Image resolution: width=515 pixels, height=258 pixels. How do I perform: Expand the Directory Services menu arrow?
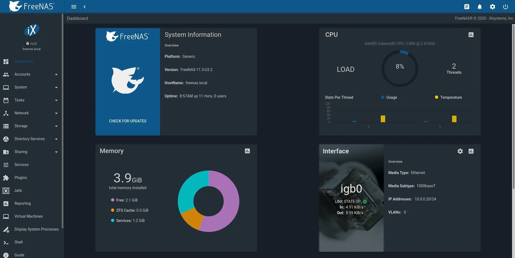point(56,139)
